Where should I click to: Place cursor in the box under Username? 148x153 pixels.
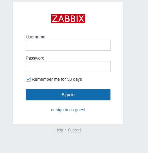68,45
